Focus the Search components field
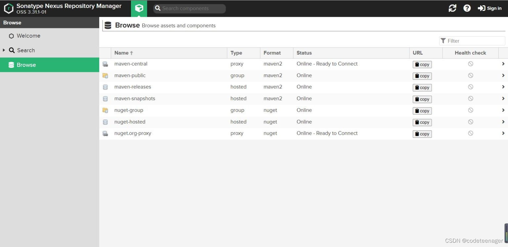This screenshot has width=508, height=247. 190,9
